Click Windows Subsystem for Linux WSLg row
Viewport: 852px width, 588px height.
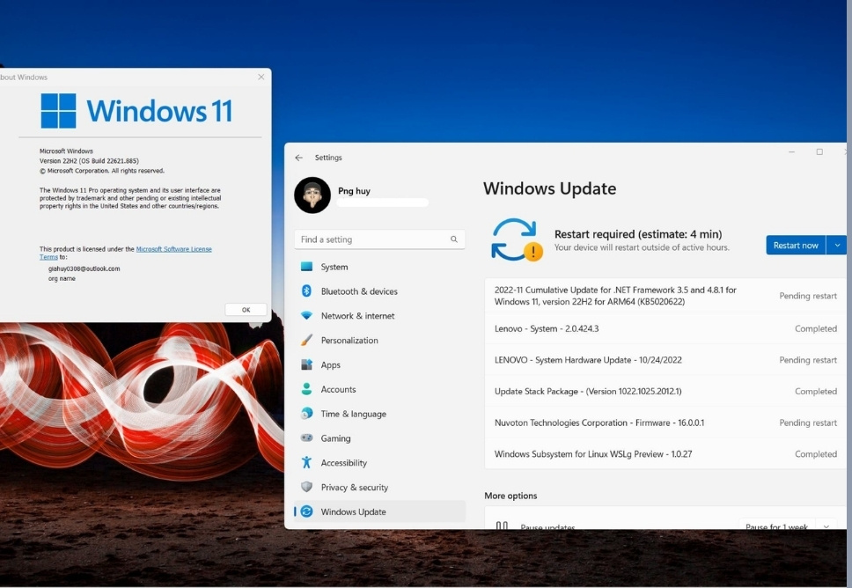(665, 454)
